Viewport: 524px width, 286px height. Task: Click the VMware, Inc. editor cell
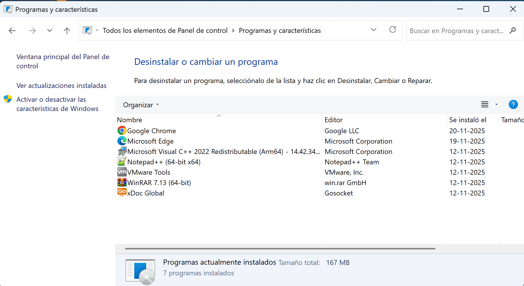coord(344,172)
